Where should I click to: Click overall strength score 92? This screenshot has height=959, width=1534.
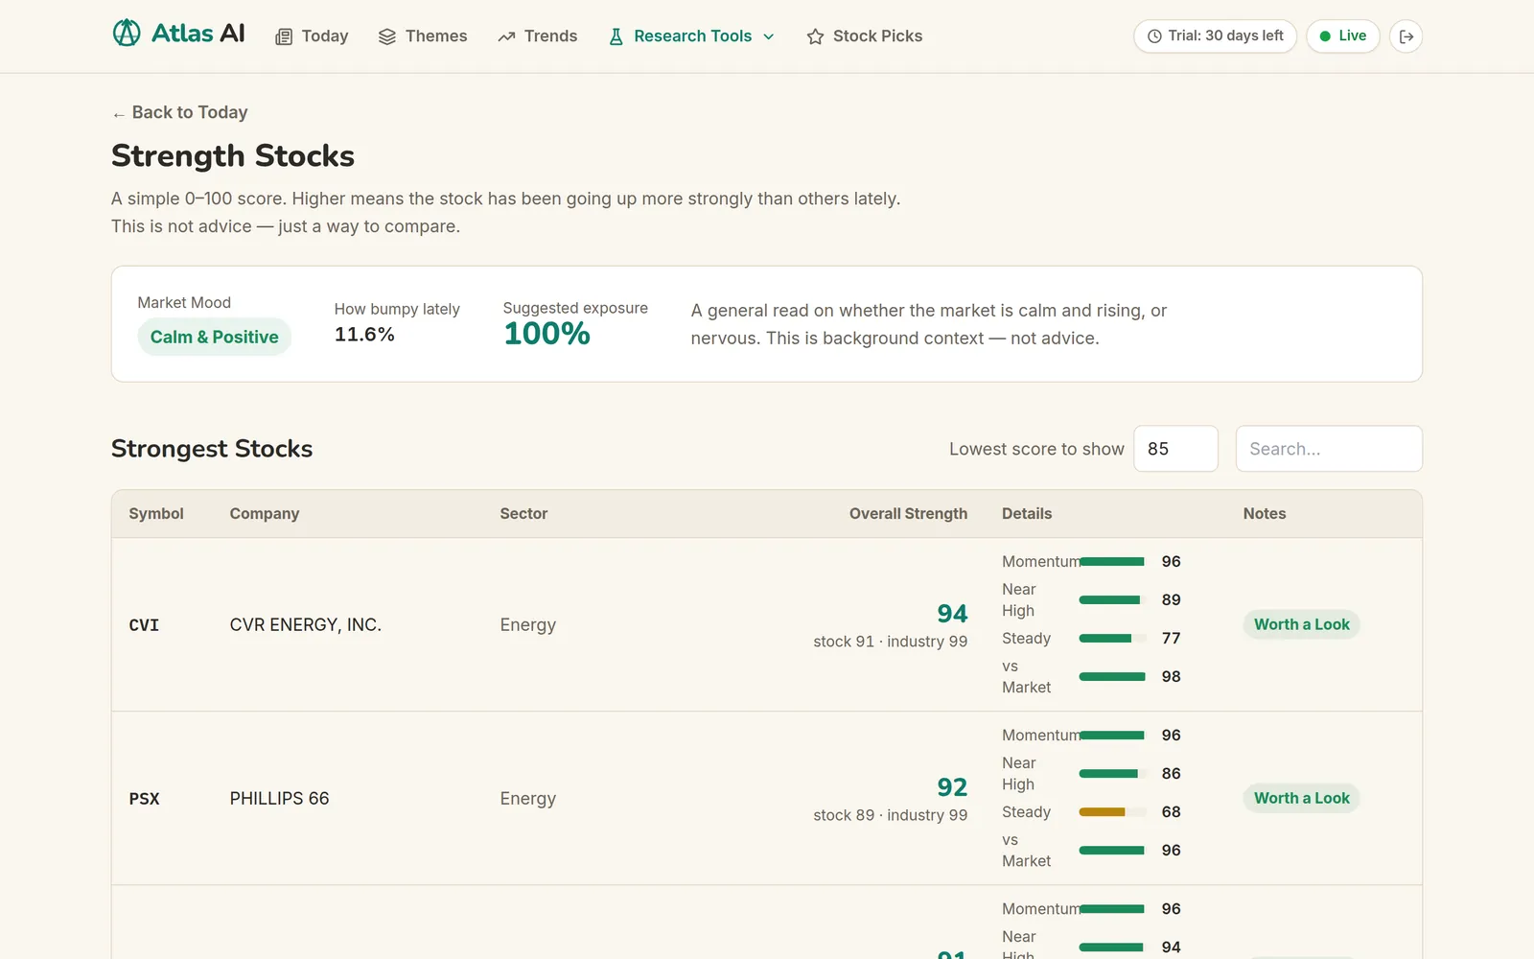tap(952, 787)
